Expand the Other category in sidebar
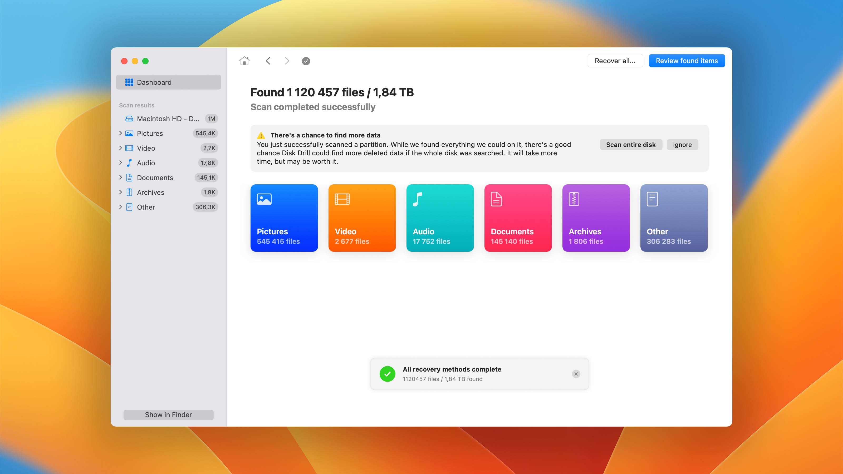Image resolution: width=843 pixels, height=474 pixels. click(x=120, y=207)
